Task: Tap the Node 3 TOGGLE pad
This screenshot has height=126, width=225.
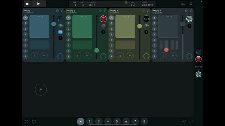Action: click(125, 27)
